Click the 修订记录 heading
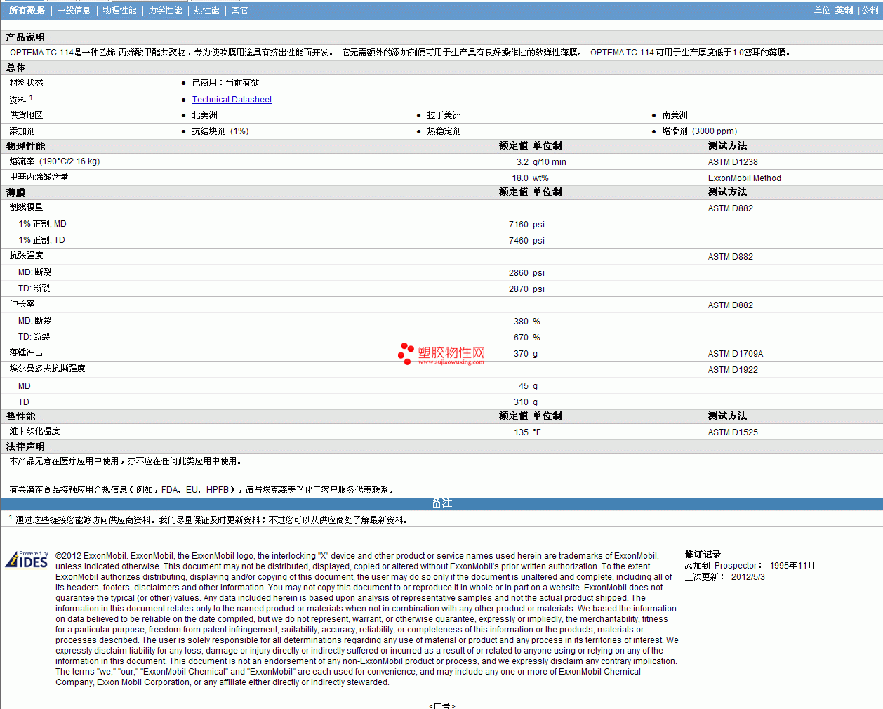The image size is (883, 709). (703, 555)
